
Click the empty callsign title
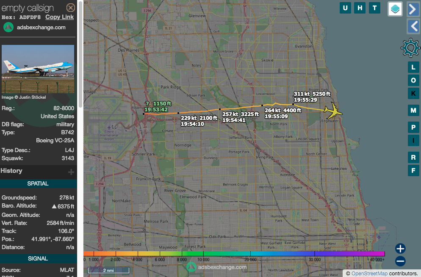[x=28, y=8]
